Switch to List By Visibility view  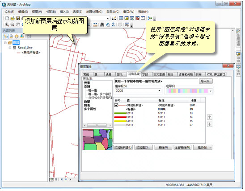pos(17,37)
